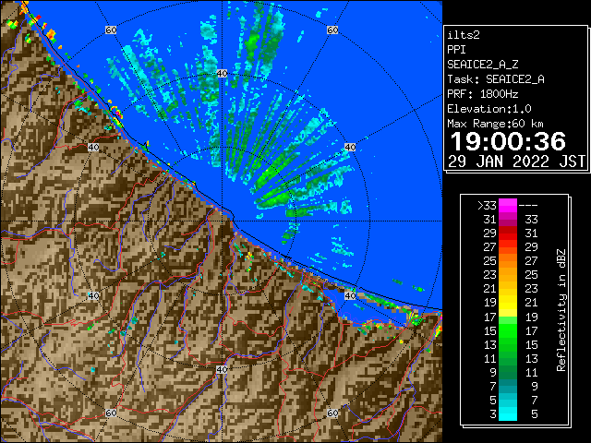Click the '>33' legend label
This screenshot has height=443, width=591.
coord(487,206)
